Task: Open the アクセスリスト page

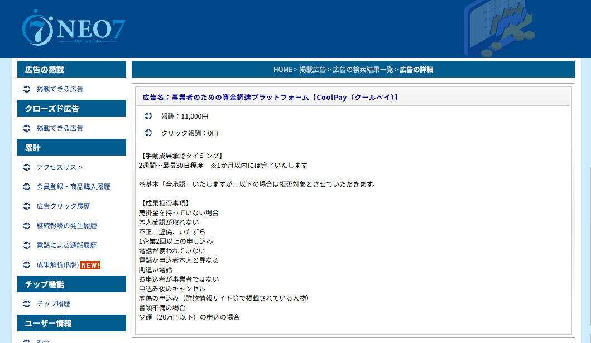Action: pyautogui.click(x=60, y=167)
